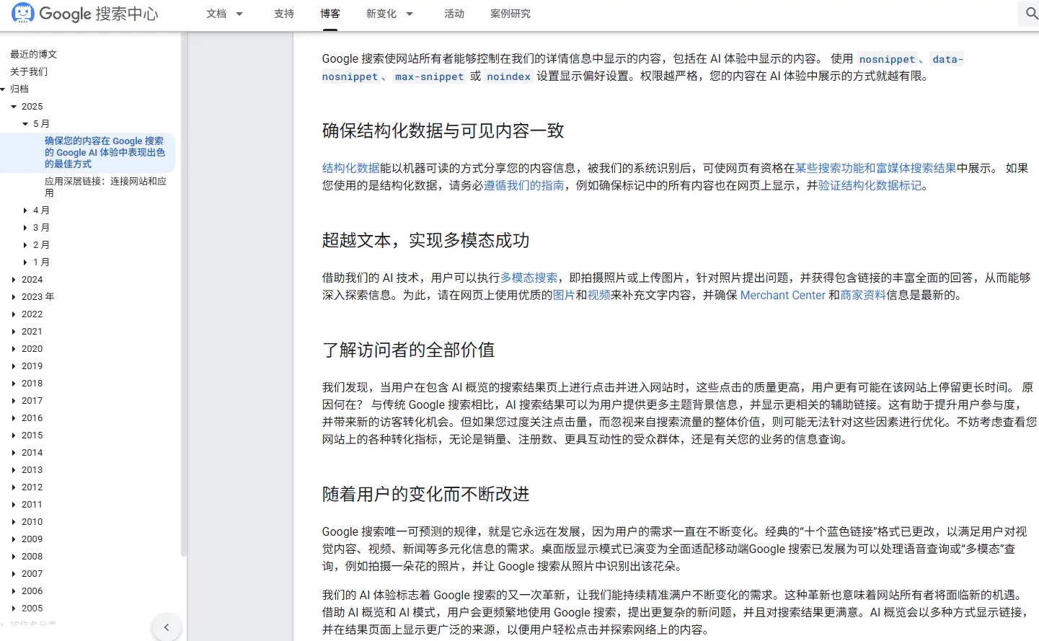Expand the 2021 archive year
The width and height of the screenshot is (1039, 641).
coord(14,331)
